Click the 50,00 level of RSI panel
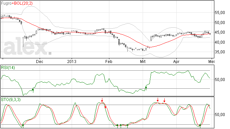 coord(220,80)
